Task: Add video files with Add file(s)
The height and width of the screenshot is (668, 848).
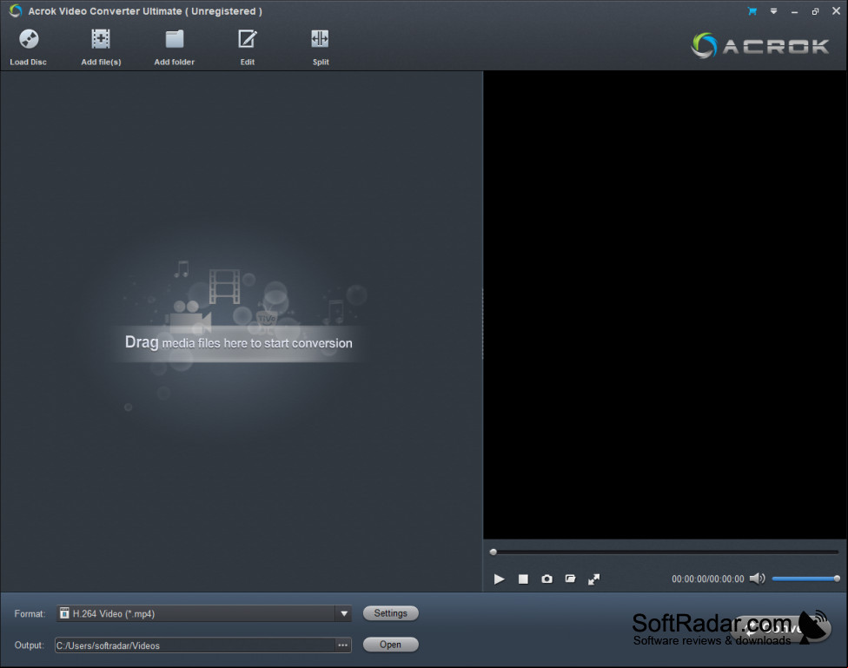Action: click(x=101, y=47)
